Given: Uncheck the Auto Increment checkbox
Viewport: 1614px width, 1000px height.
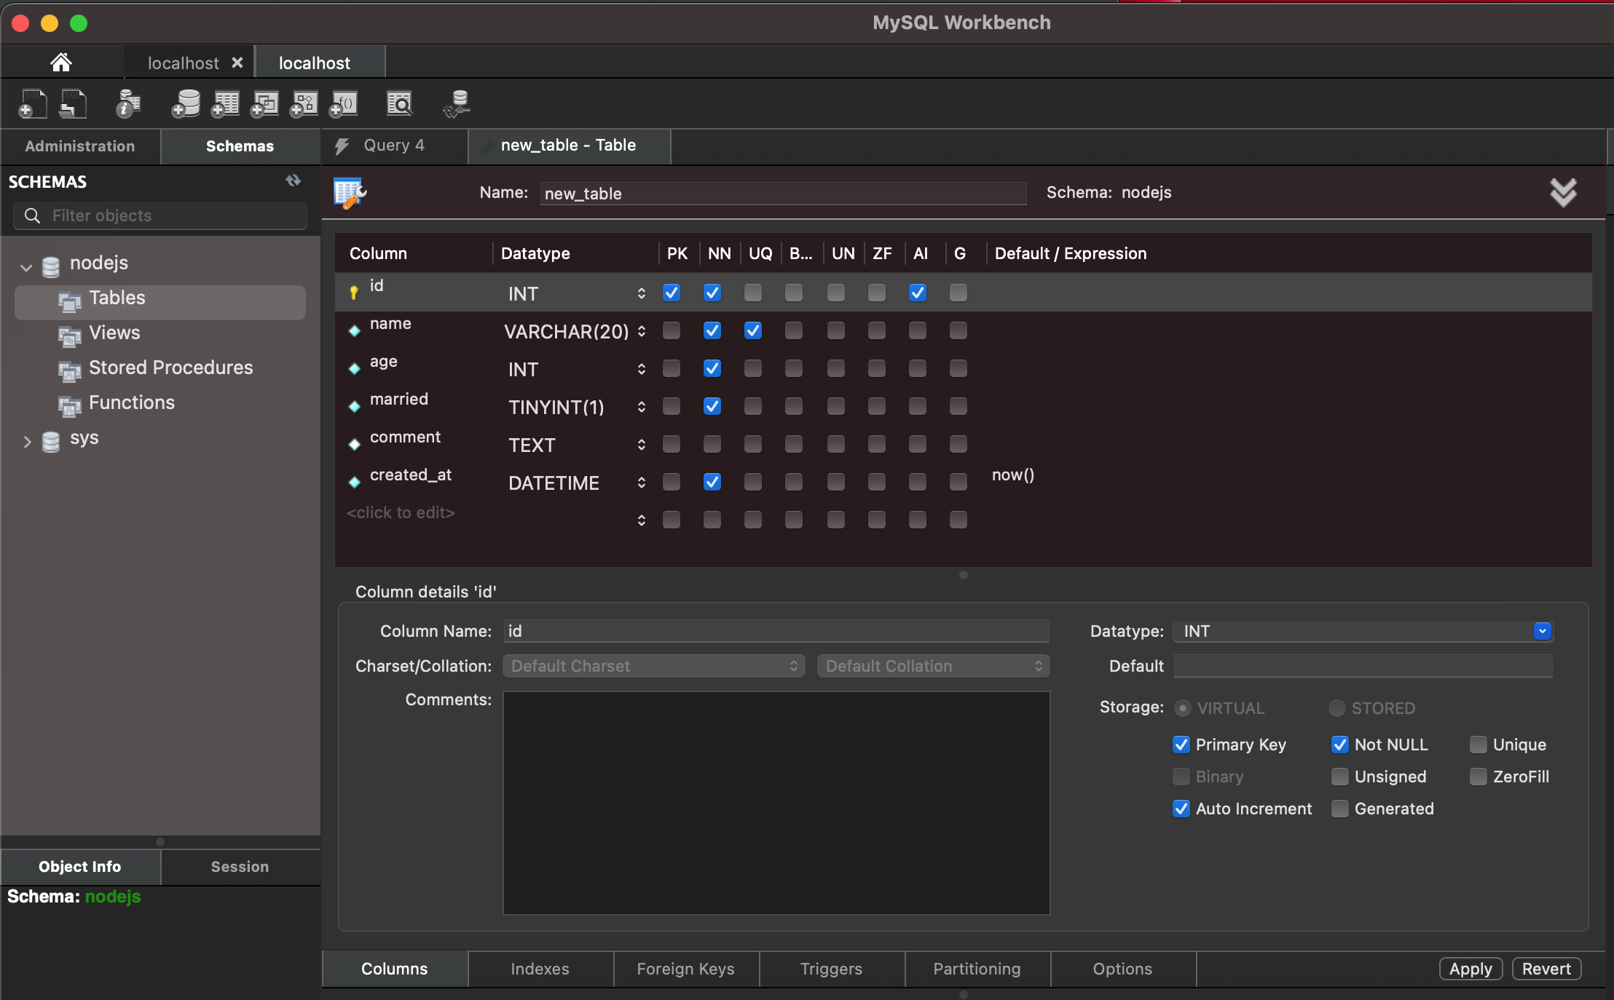Looking at the screenshot, I should [x=1181, y=809].
